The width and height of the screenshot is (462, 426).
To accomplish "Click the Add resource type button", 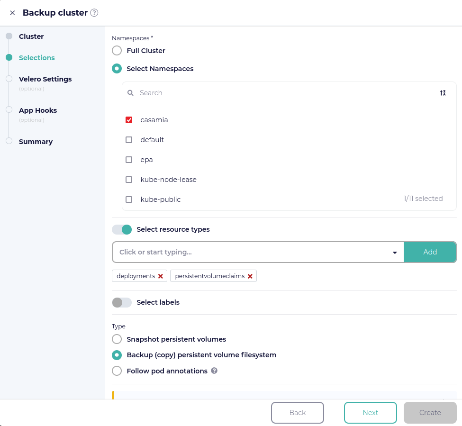I will 430,252.
